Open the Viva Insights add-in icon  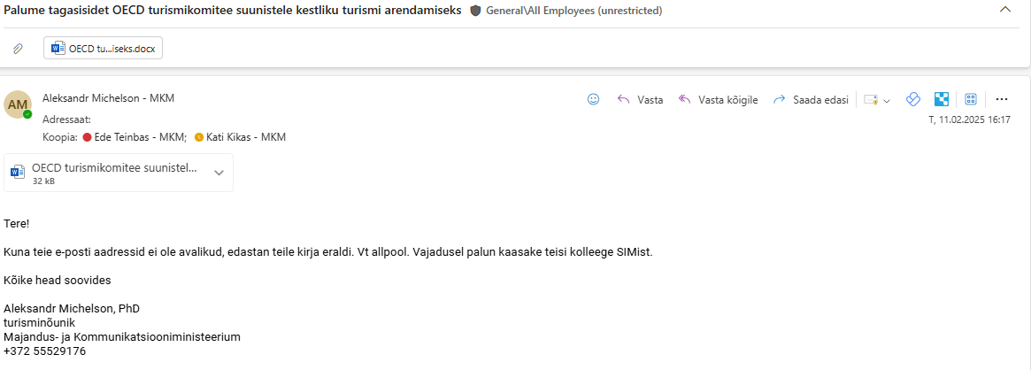coord(912,100)
